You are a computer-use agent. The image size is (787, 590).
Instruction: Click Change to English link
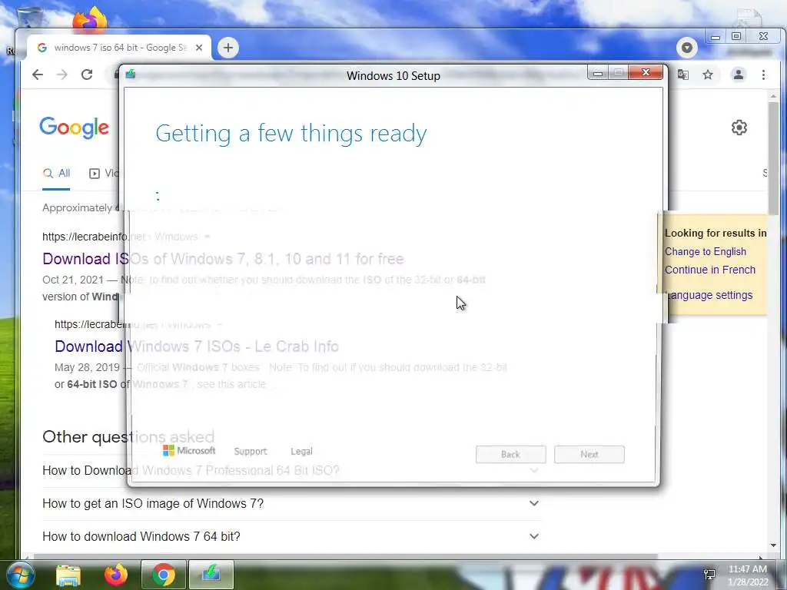coord(706,251)
